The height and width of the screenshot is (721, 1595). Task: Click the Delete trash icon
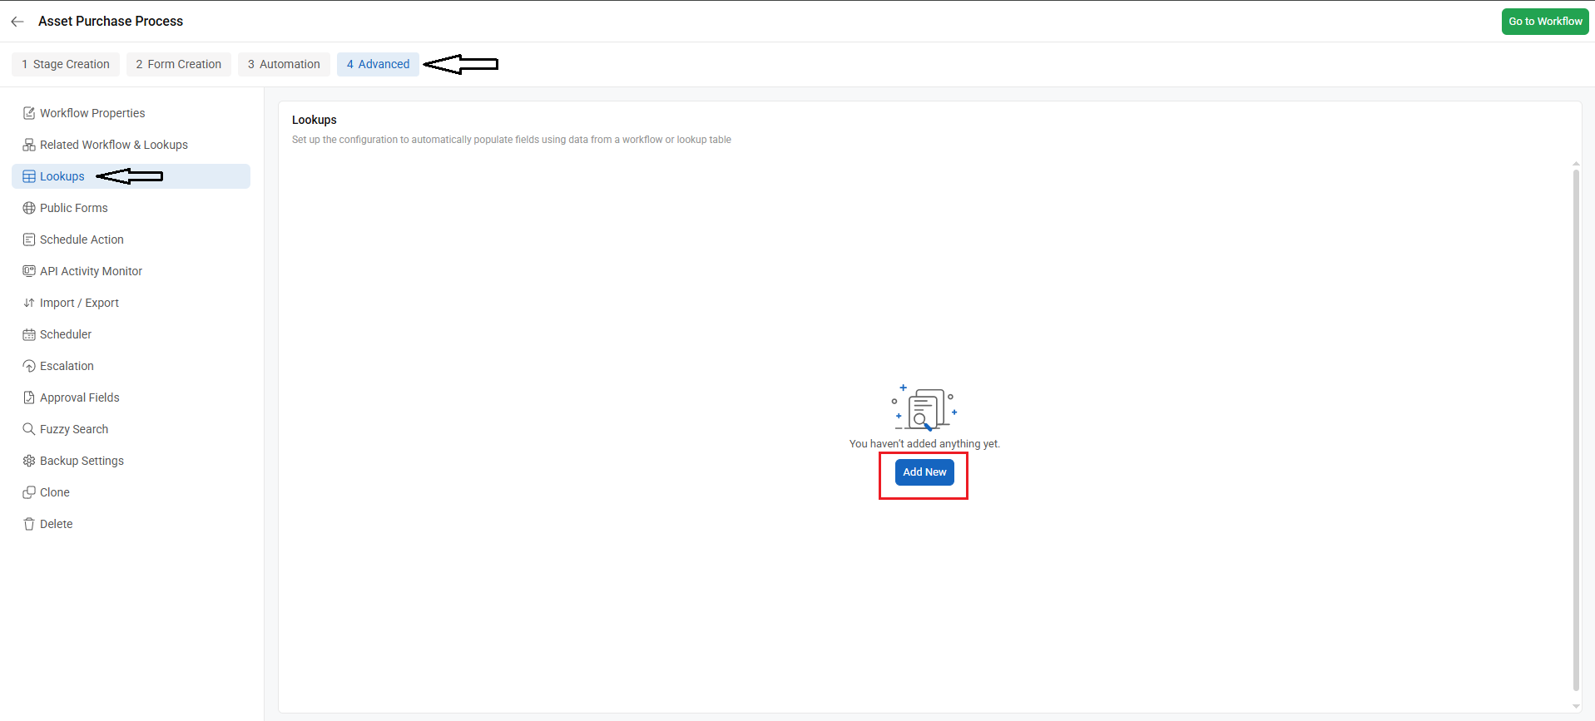pyautogui.click(x=29, y=524)
